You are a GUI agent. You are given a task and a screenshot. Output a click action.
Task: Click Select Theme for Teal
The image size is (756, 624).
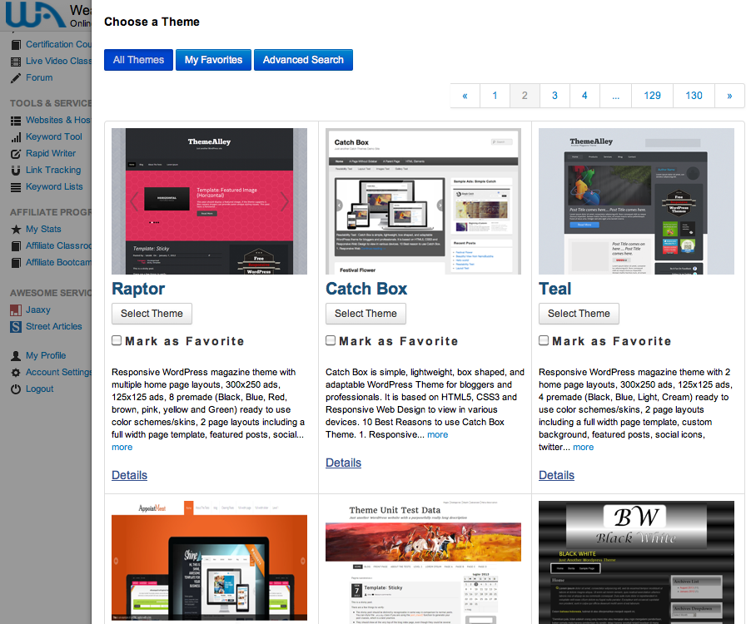click(579, 314)
